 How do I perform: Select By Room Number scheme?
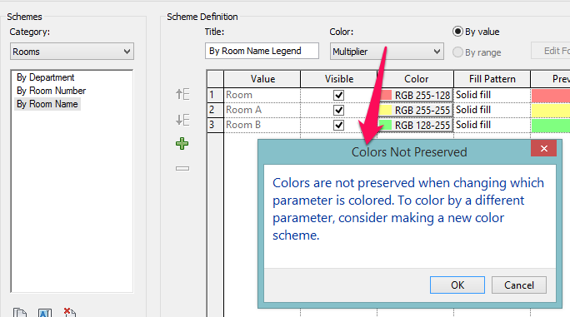pyautogui.click(x=52, y=91)
